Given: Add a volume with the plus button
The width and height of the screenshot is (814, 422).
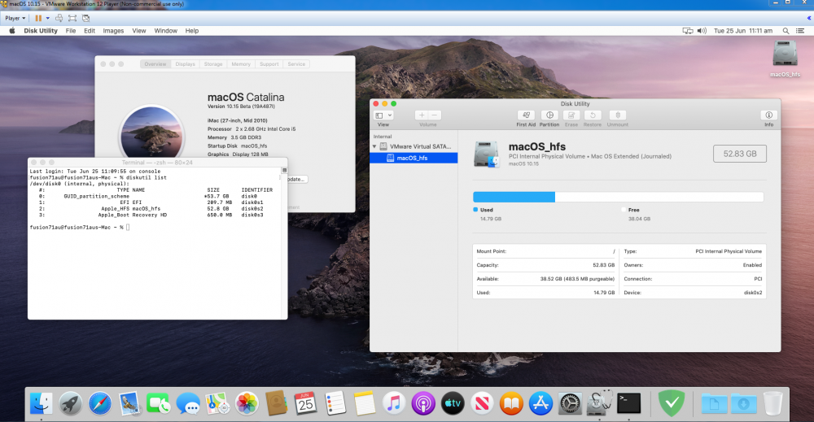Looking at the screenshot, I should point(422,115).
